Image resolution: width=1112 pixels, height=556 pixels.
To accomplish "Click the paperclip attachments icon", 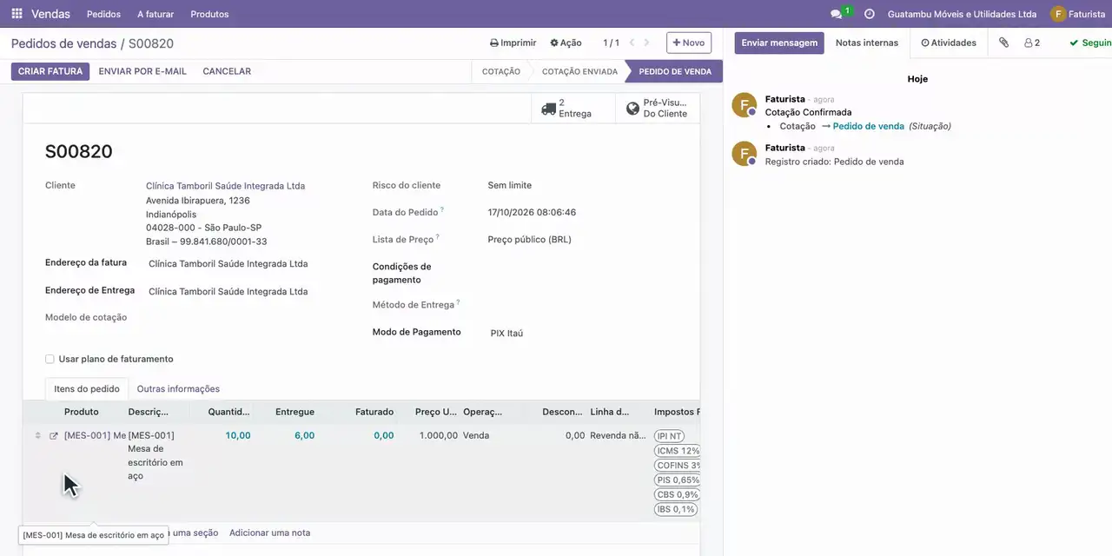I will 1003,43.
